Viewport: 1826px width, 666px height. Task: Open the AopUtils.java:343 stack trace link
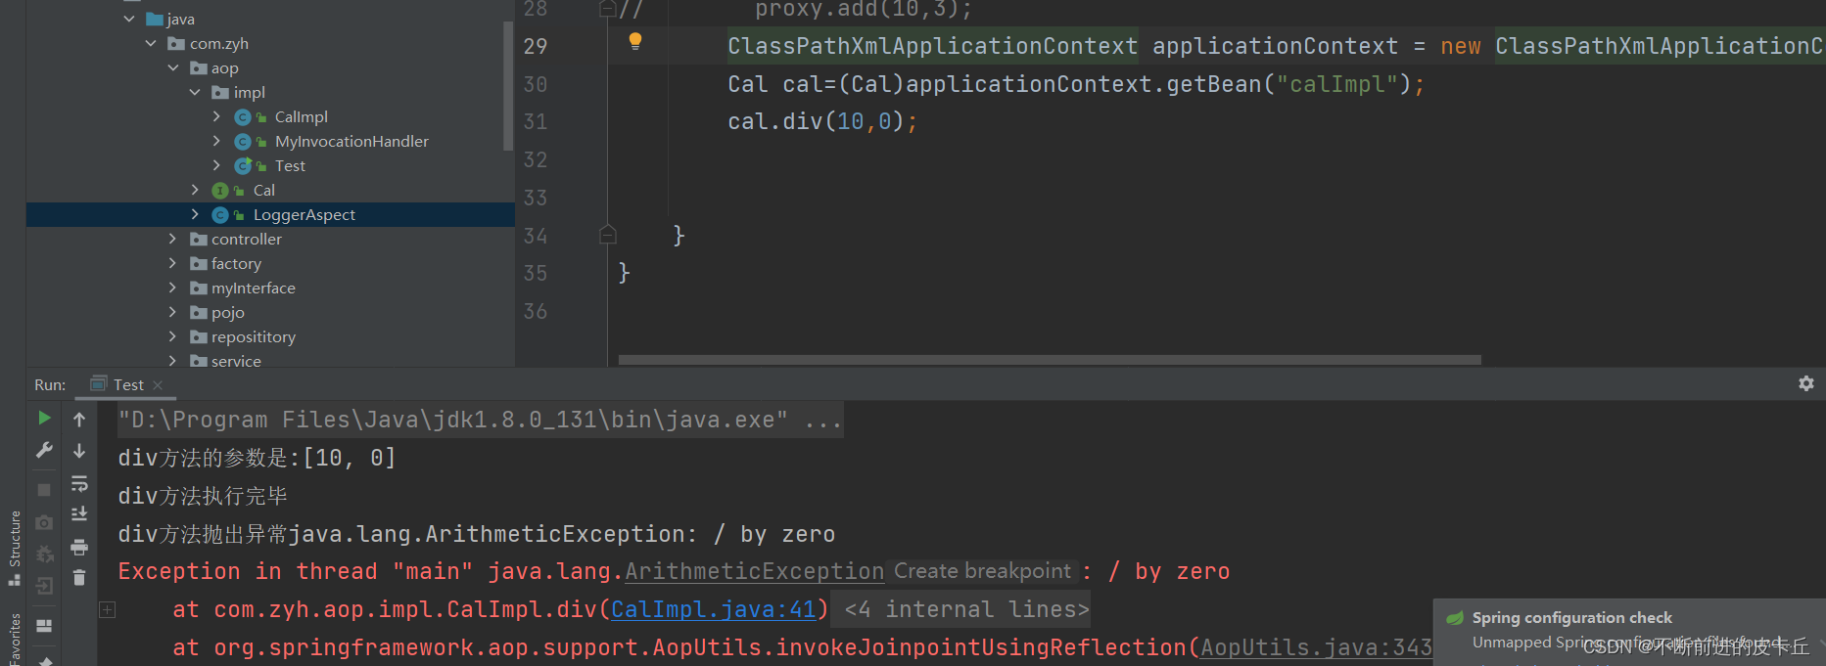1316,647
